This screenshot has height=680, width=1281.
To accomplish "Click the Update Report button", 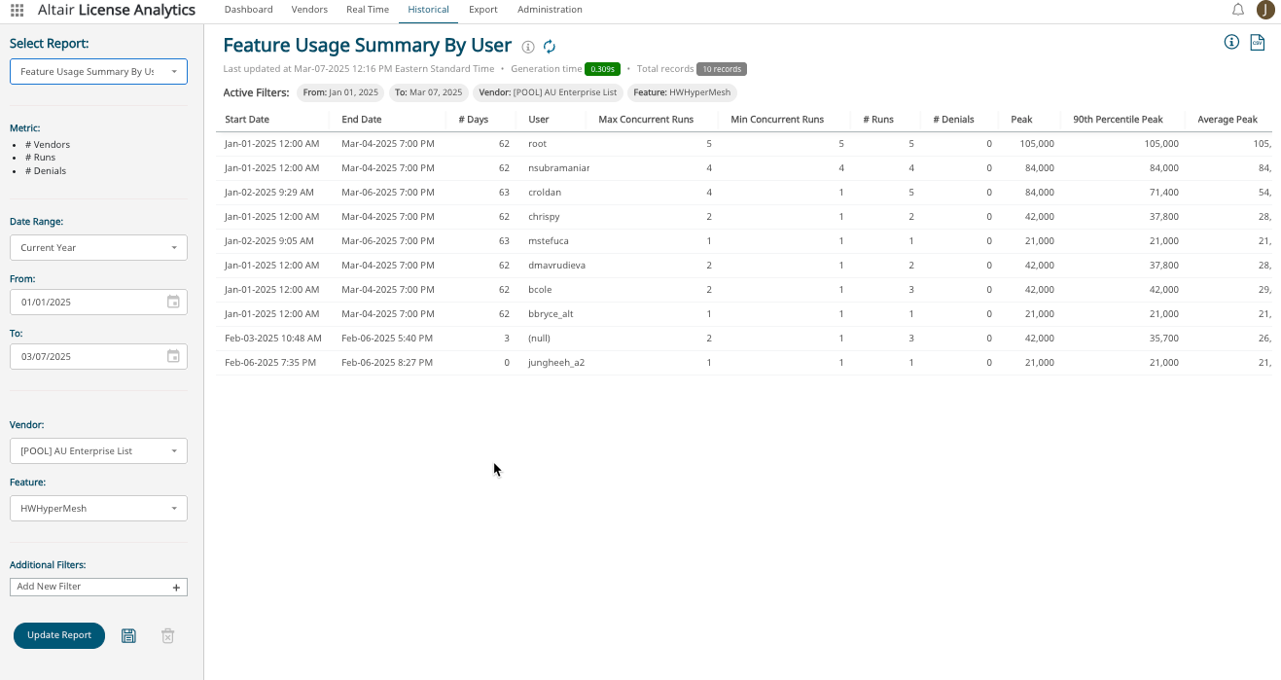I will 59,635.
